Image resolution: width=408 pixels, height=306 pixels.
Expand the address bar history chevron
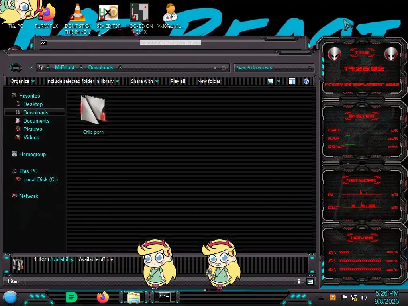coord(215,68)
